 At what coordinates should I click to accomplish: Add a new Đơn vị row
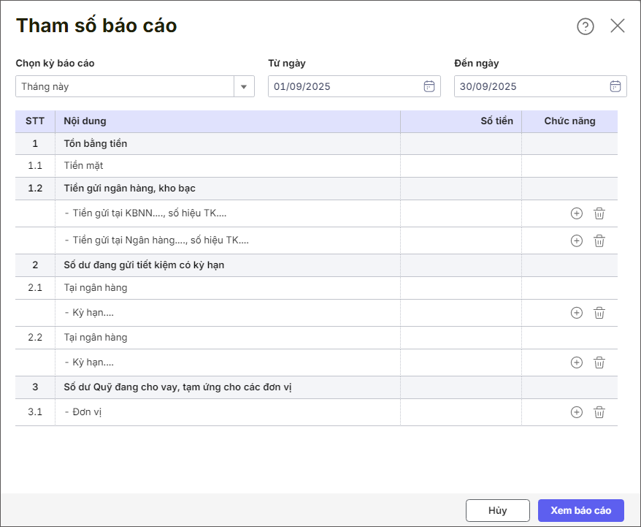(x=577, y=412)
